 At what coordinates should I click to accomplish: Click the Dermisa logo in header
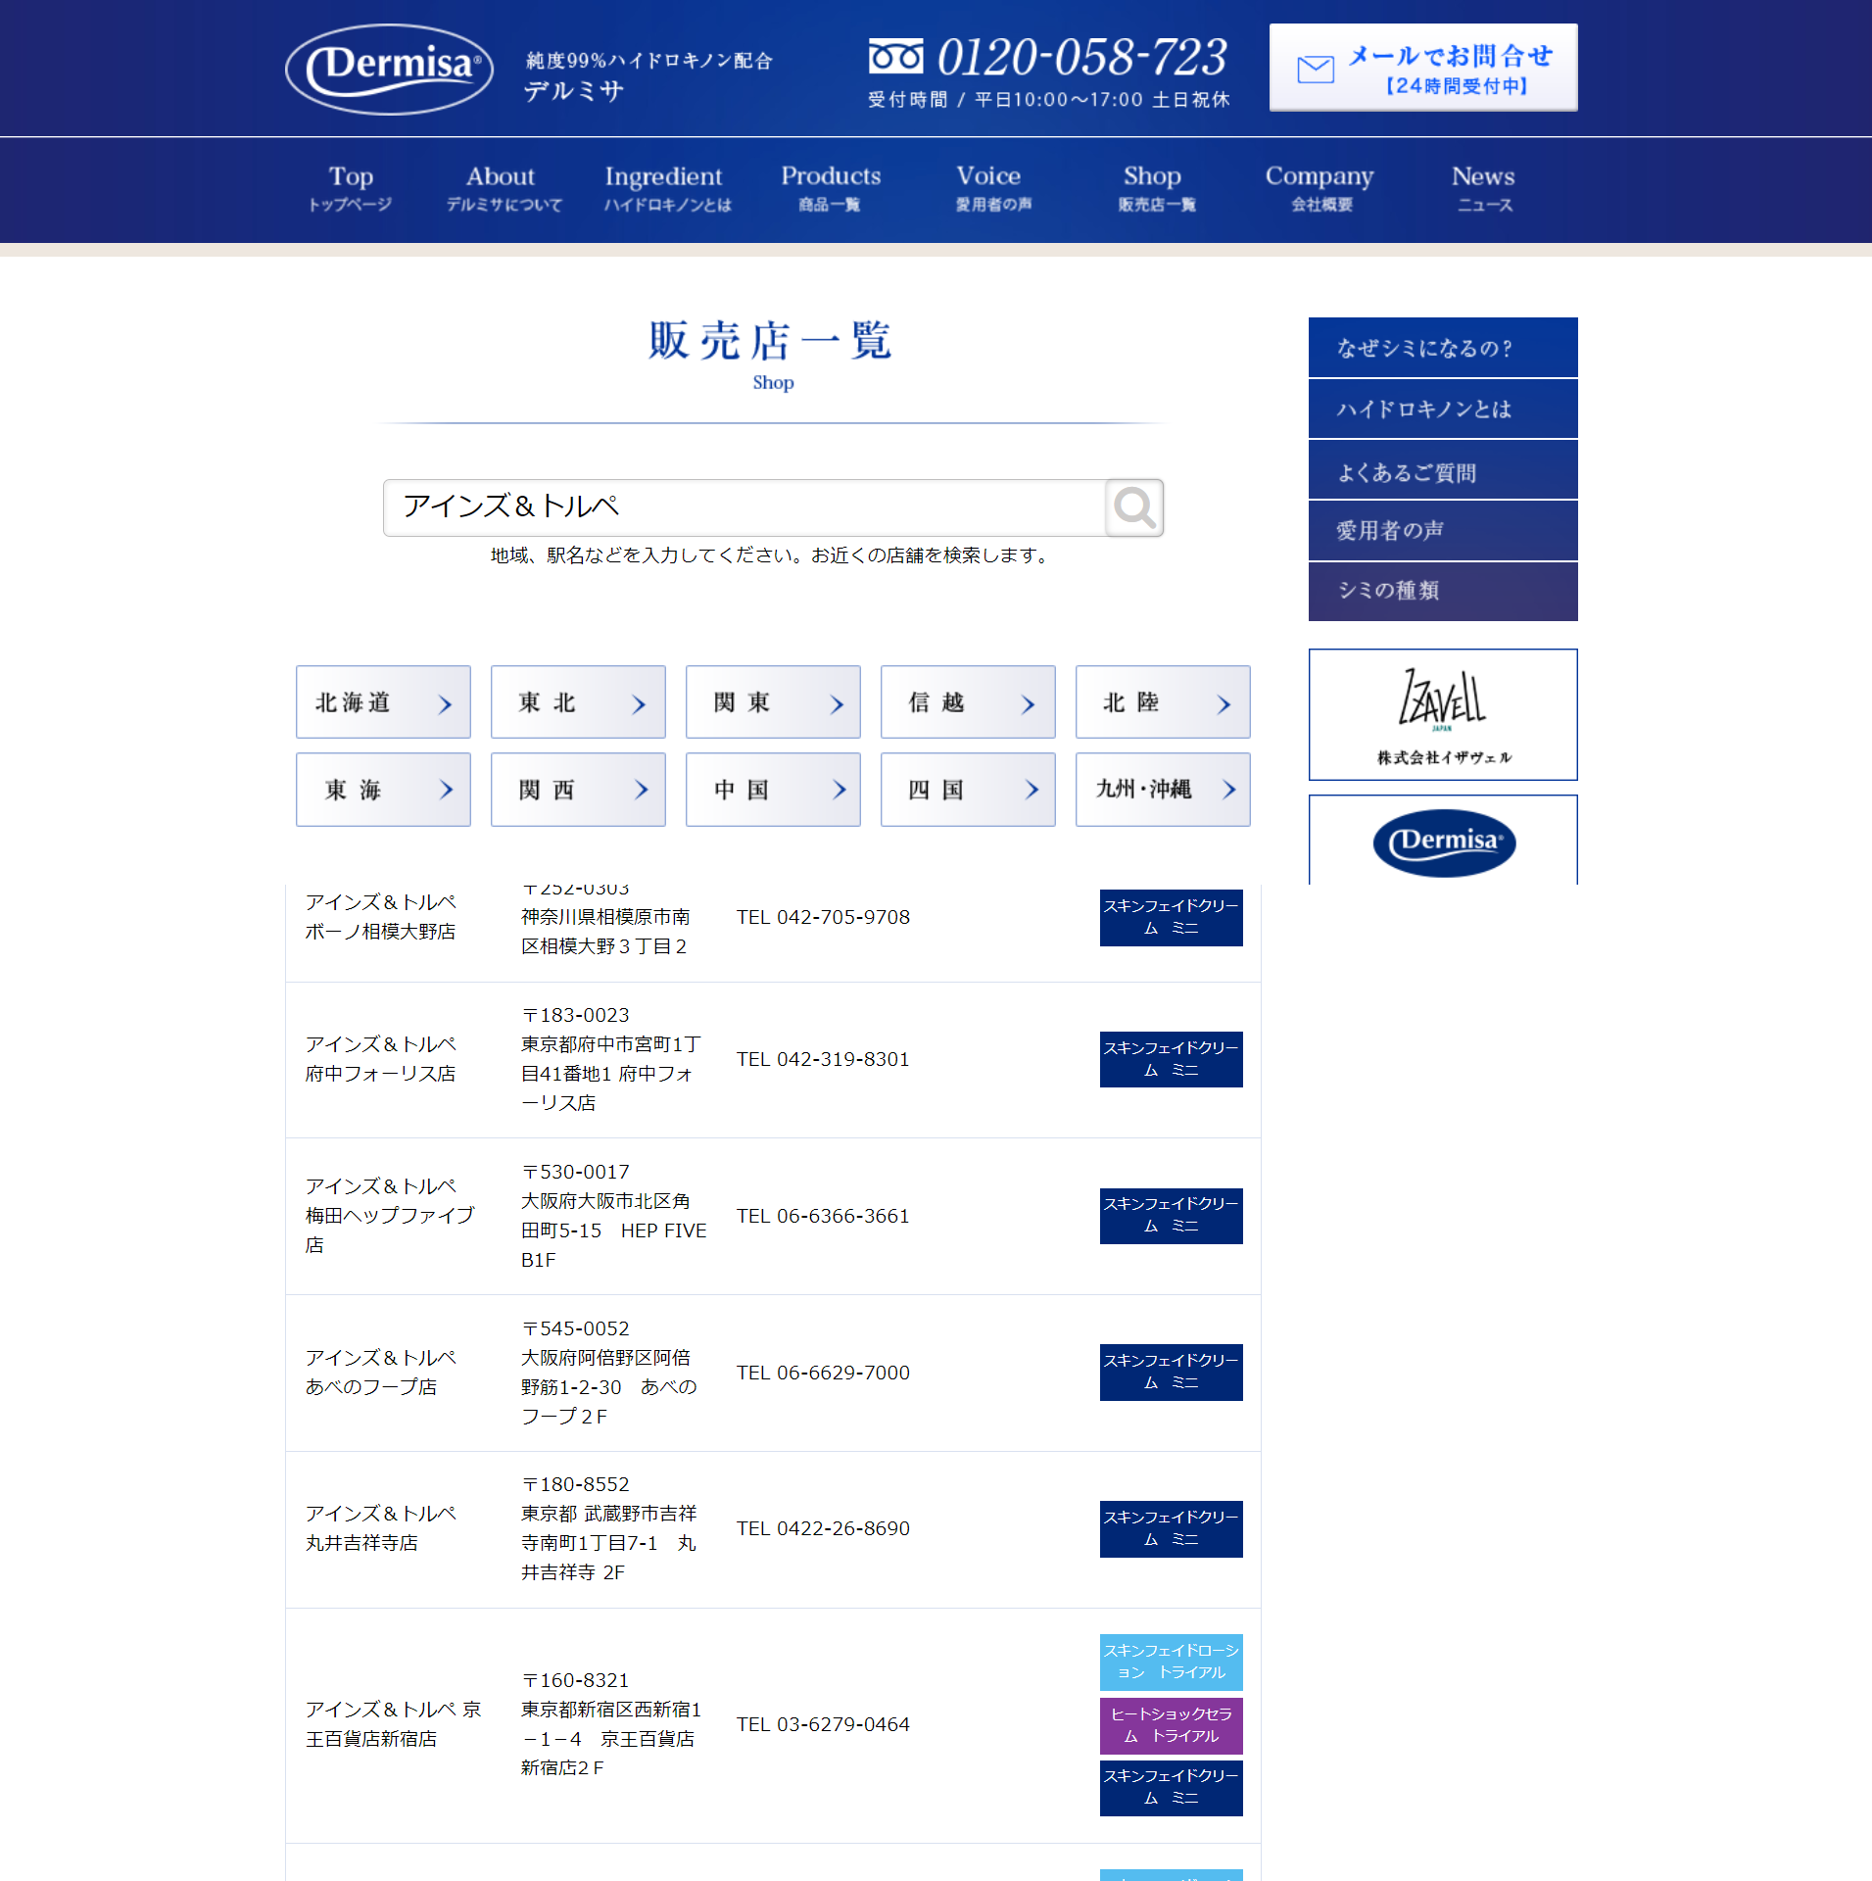pos(389,69)
